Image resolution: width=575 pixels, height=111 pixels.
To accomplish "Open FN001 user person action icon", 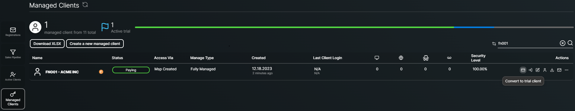I will pyautogui.click(x=545, y=70).
